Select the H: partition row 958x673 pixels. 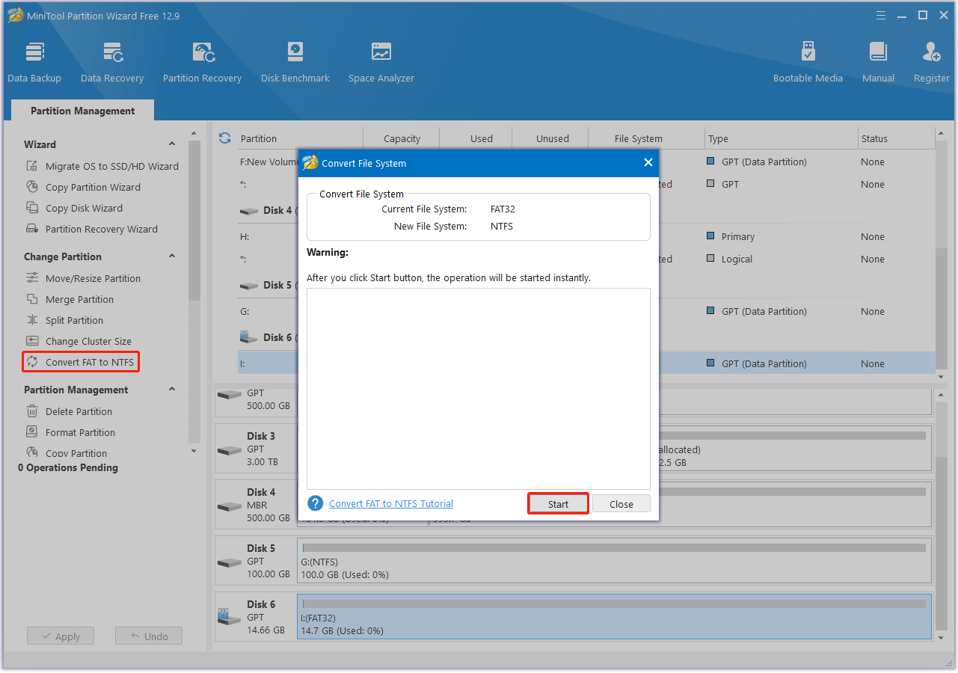tap(586, 236)
